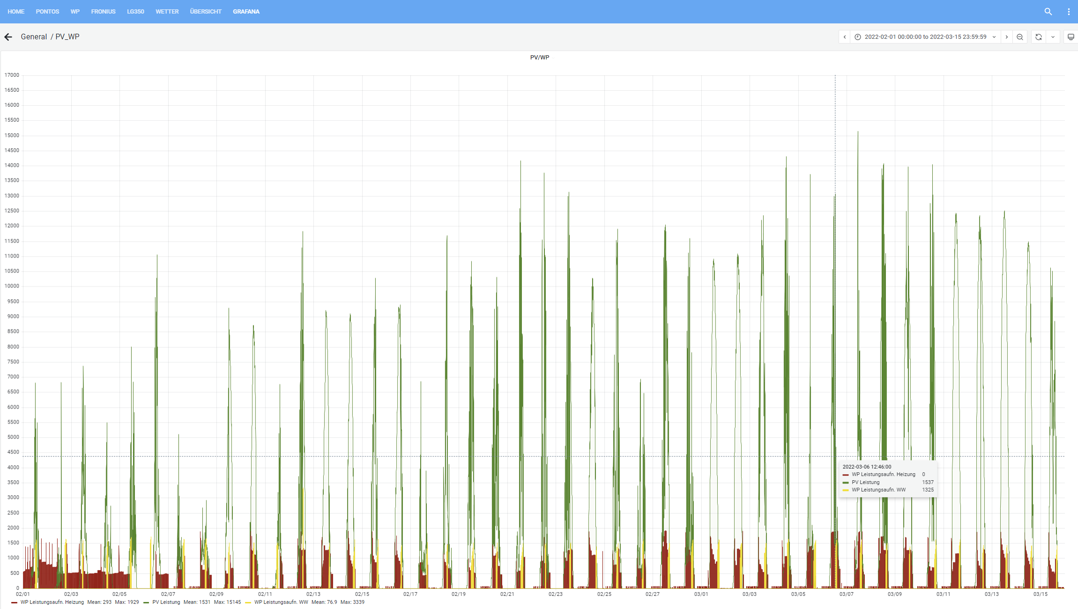Click the PV_WP dashboard title

[67, 37]
